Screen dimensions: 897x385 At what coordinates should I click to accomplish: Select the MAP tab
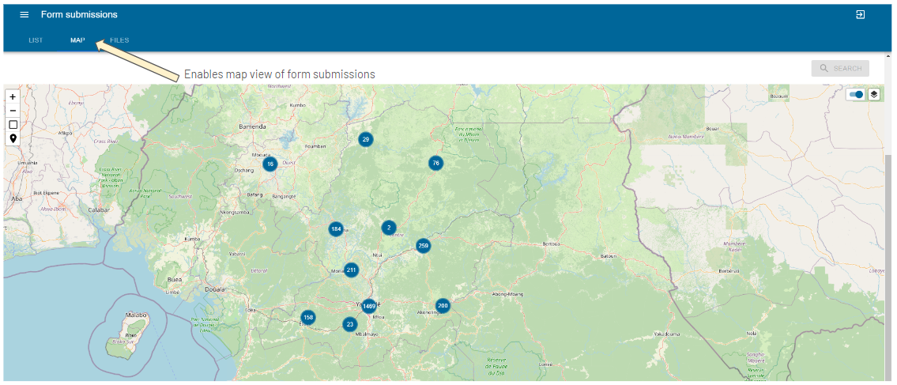(77, 40)
